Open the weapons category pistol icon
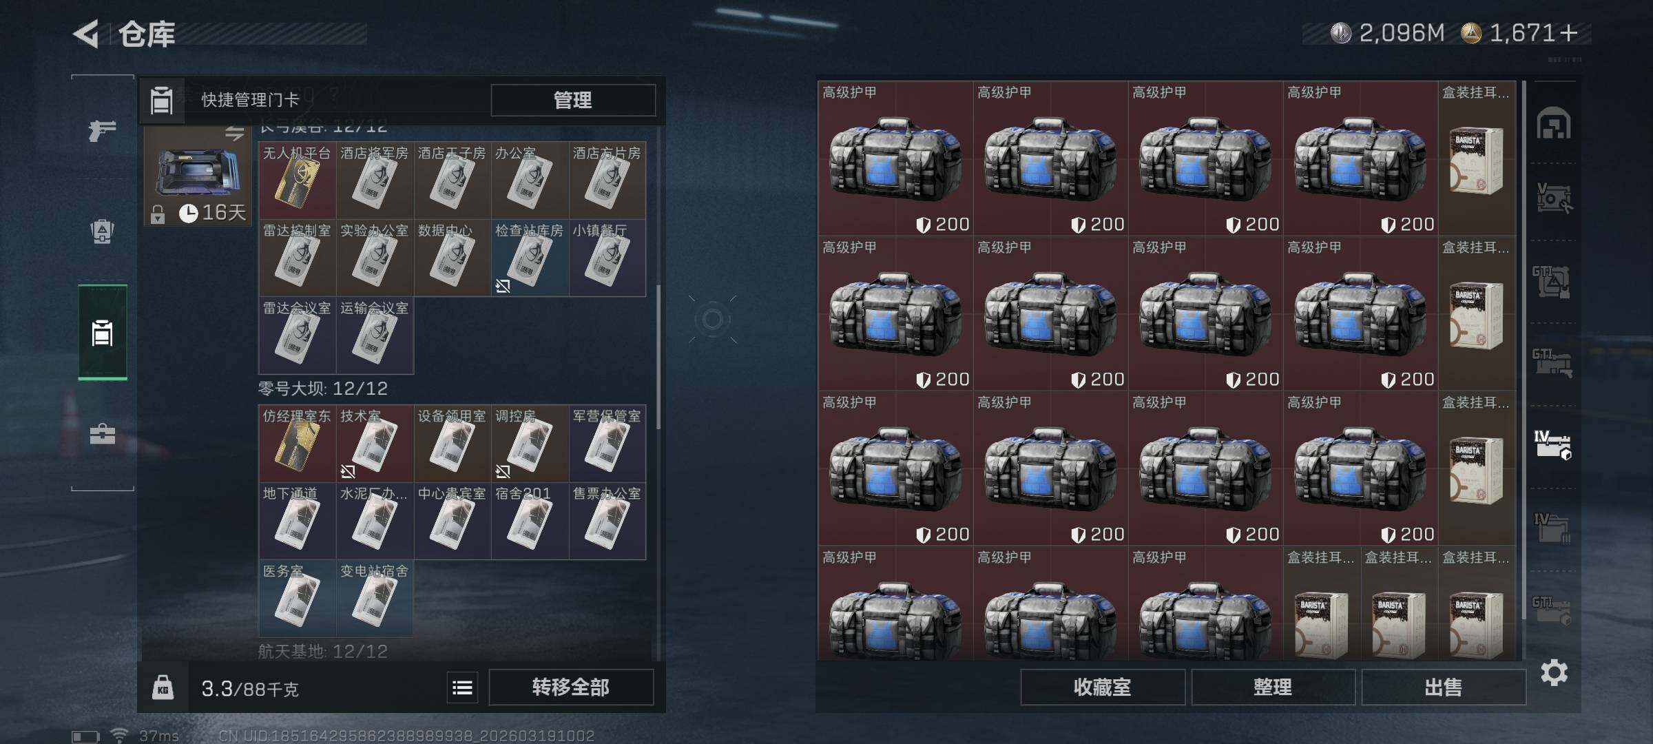The height and width of the screenshot is (744, 1653). [102, 130]
